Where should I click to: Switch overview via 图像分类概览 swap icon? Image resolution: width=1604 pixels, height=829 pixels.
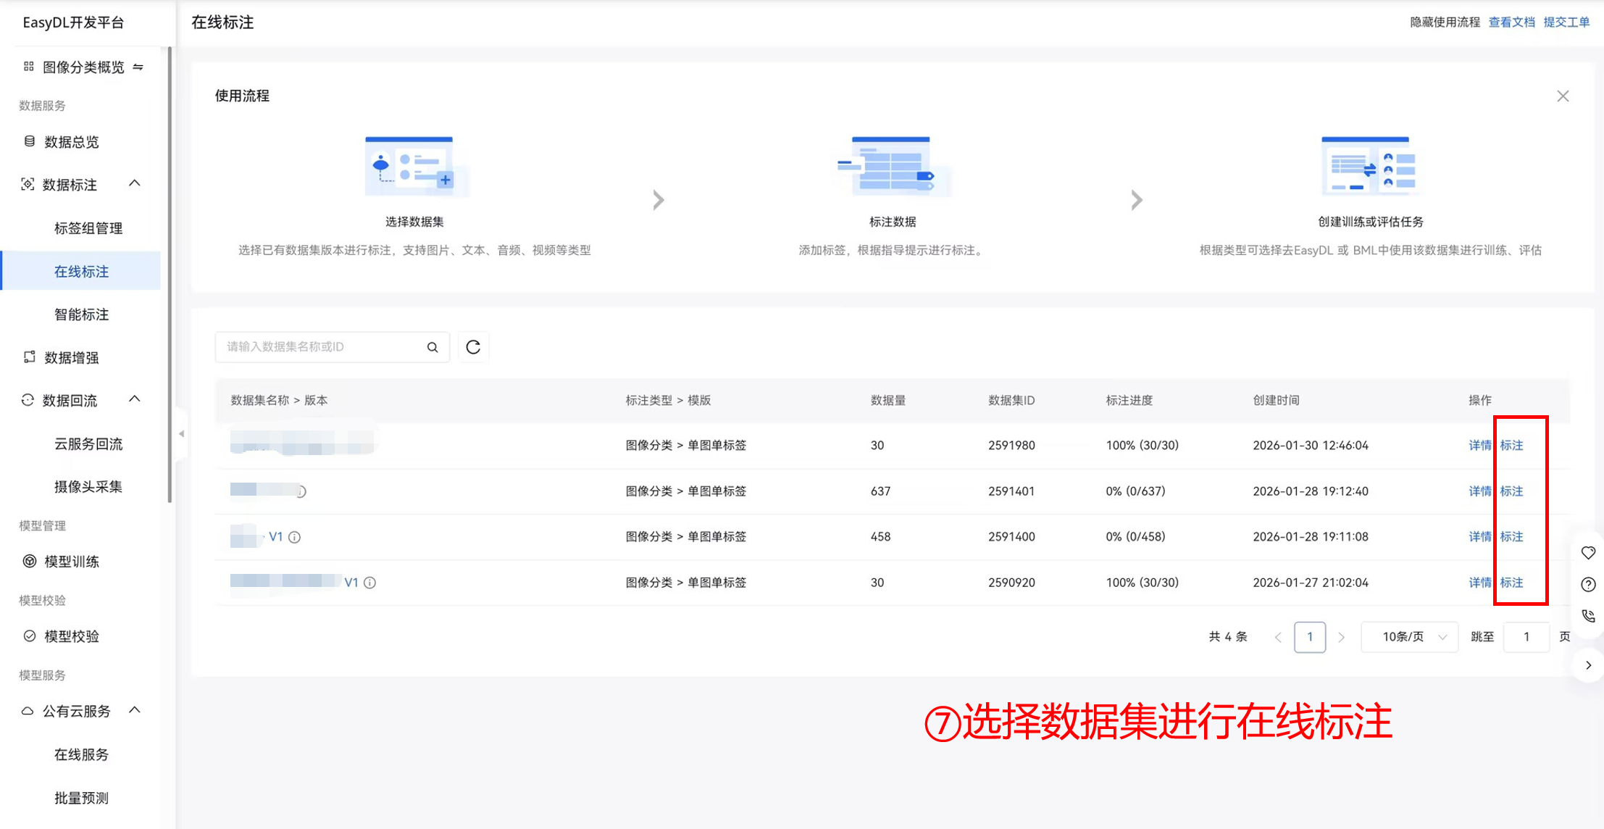(x=138, y=67)
